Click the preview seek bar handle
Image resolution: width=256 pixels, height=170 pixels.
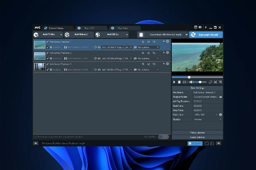coord(189,77)
